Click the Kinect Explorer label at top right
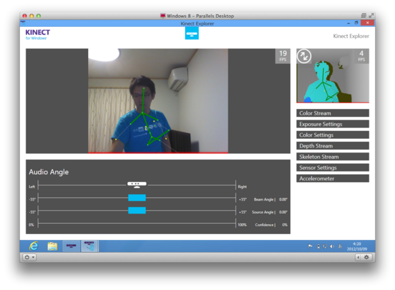 click(351, 36)
